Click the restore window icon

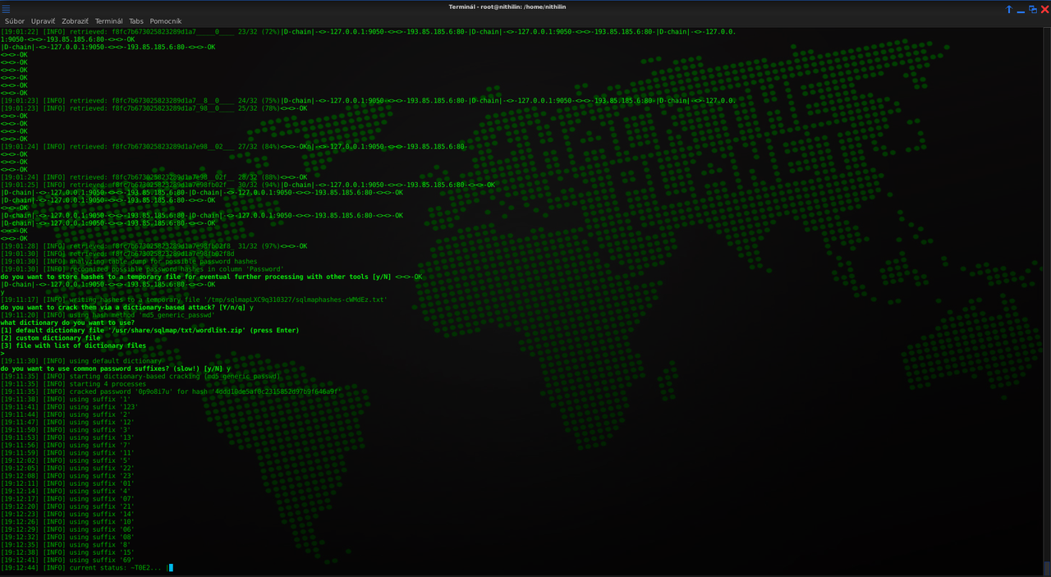click(1032, 9)
